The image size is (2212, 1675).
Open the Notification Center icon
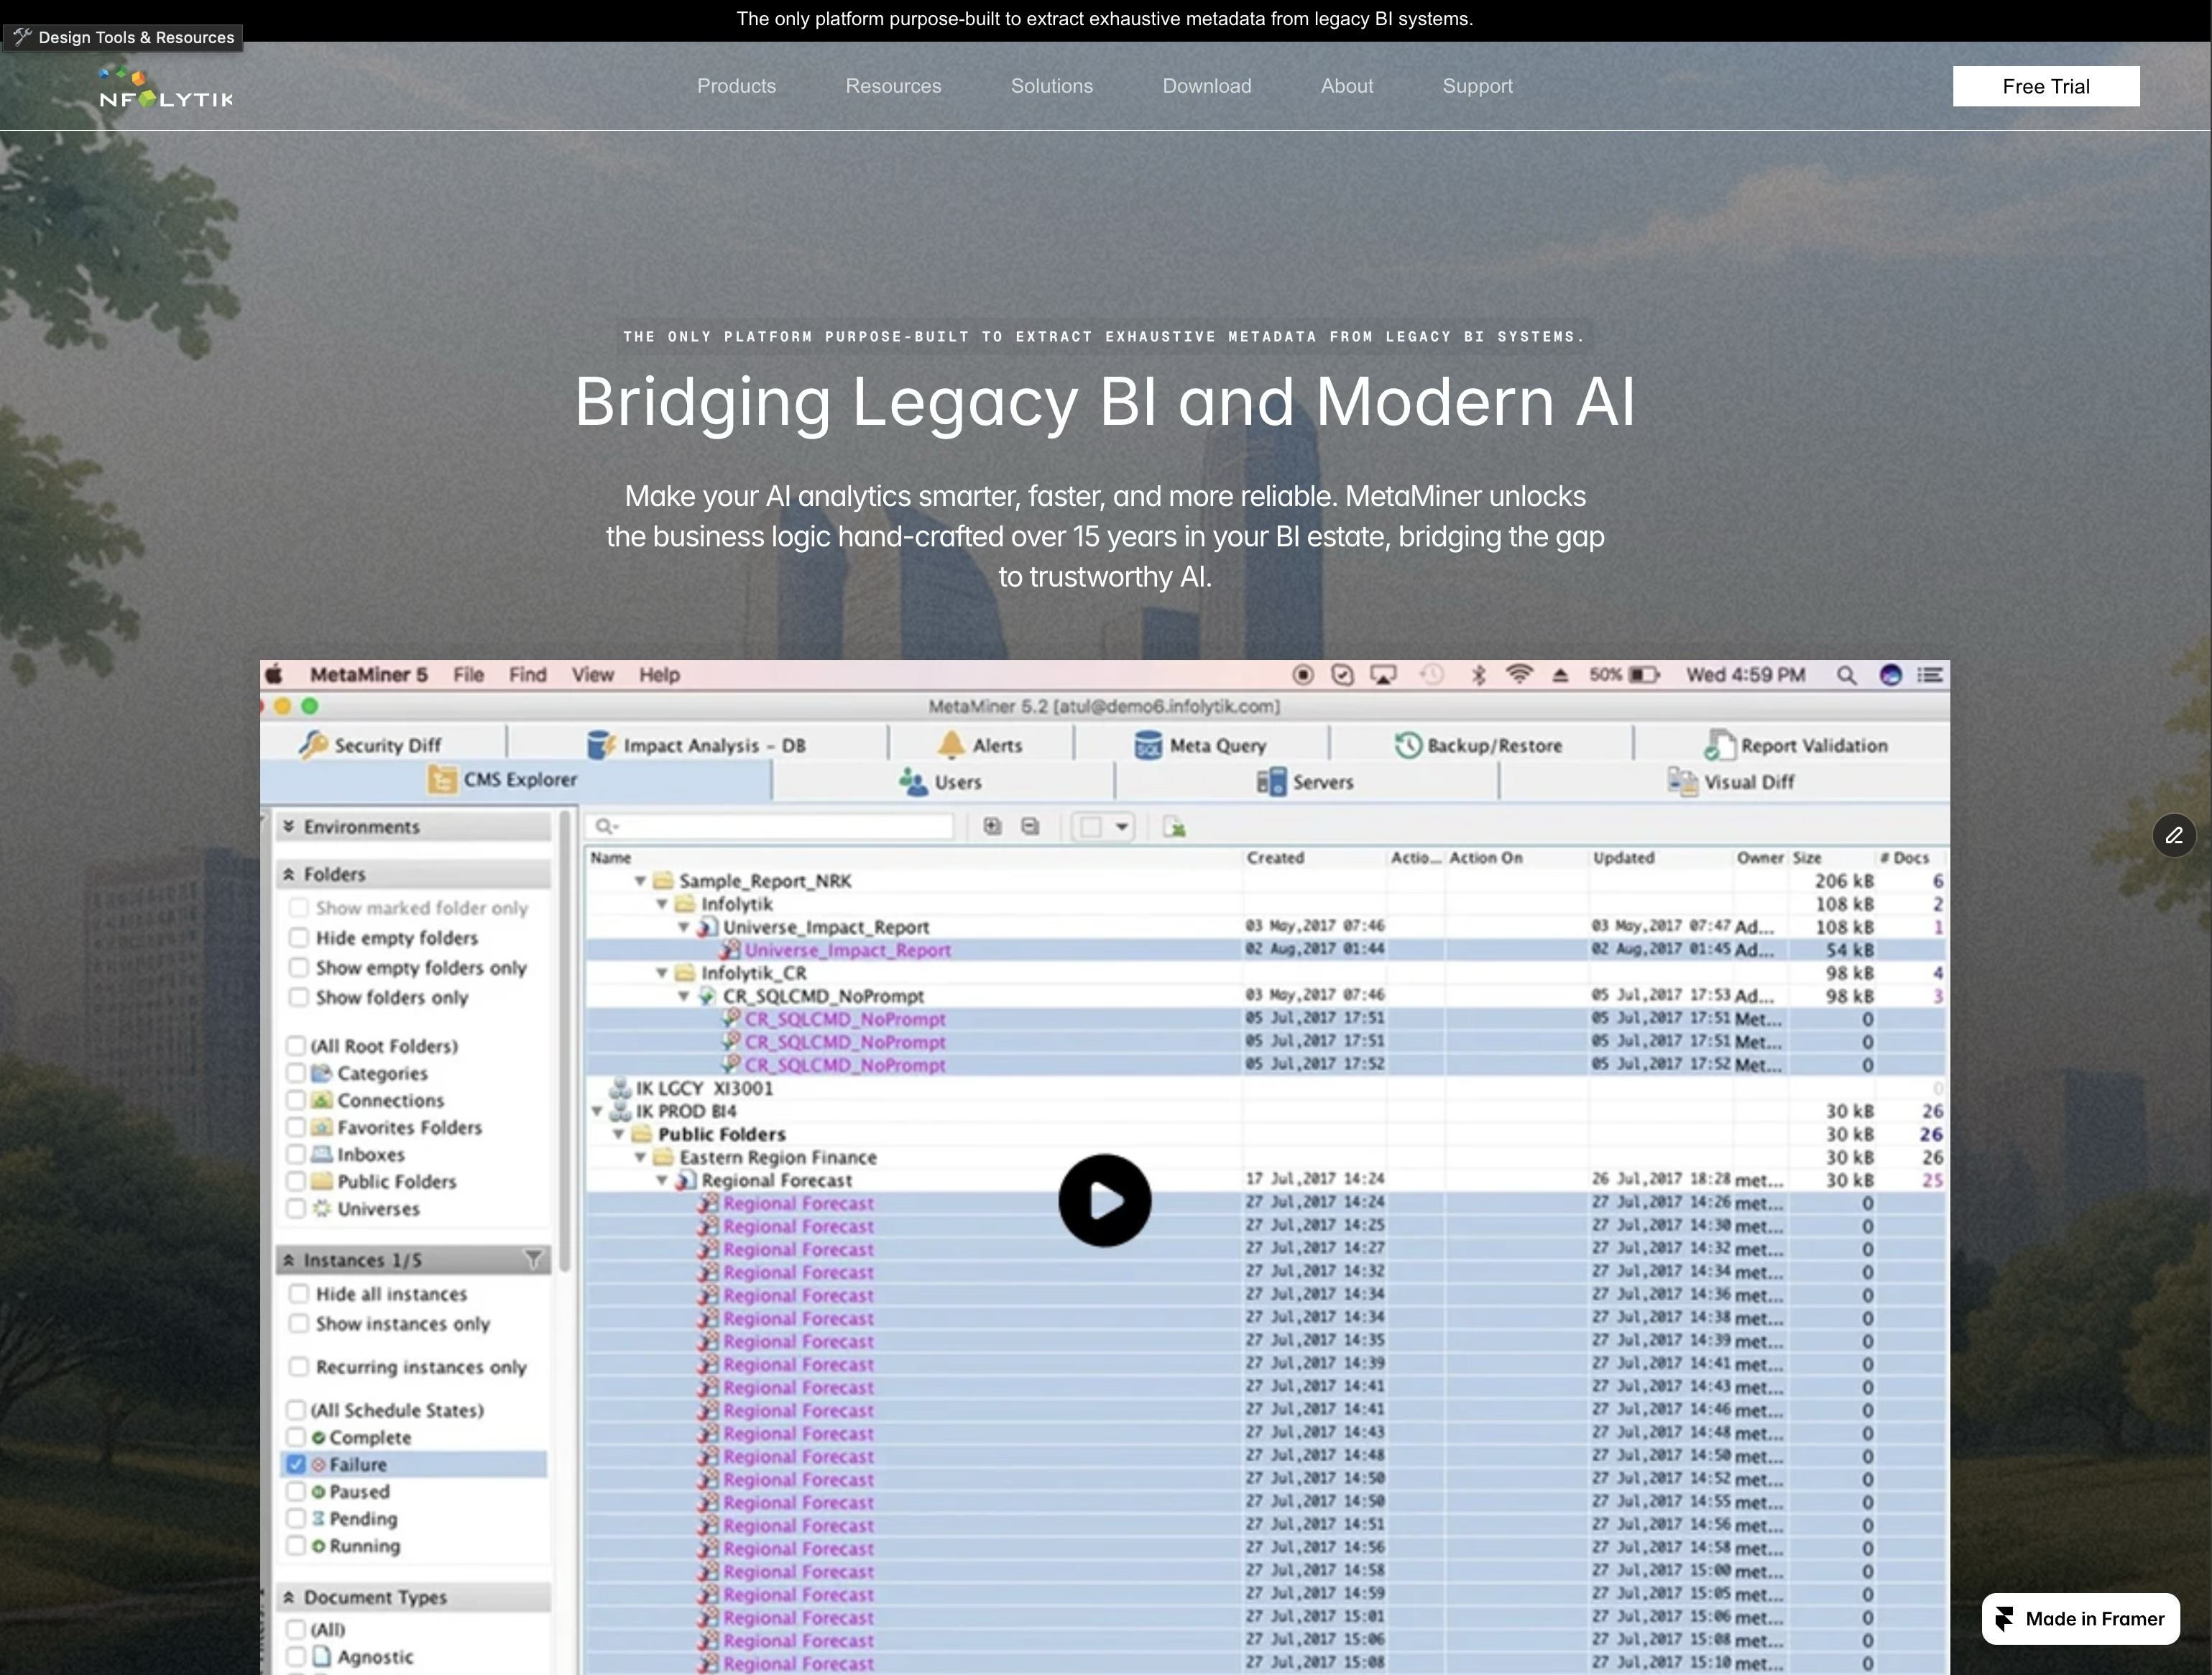point(1930,676)
